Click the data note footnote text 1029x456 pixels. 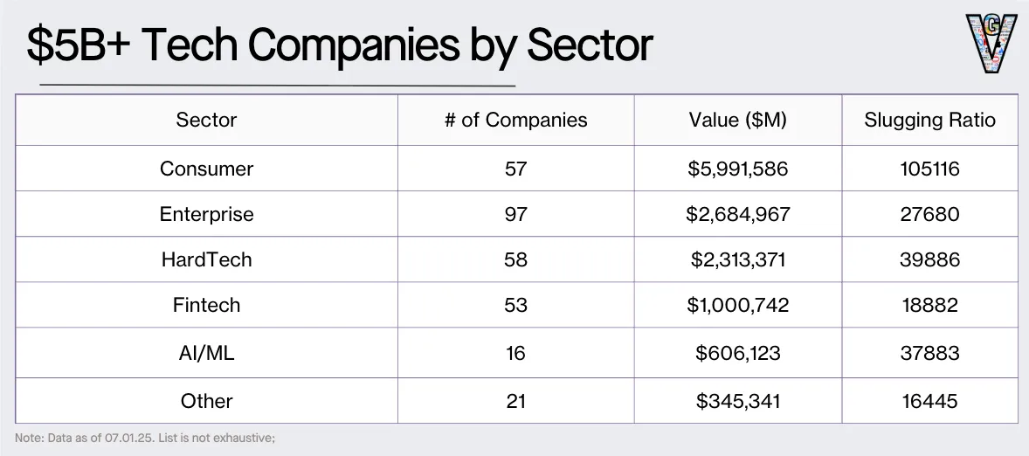click(x=145, y=438)
